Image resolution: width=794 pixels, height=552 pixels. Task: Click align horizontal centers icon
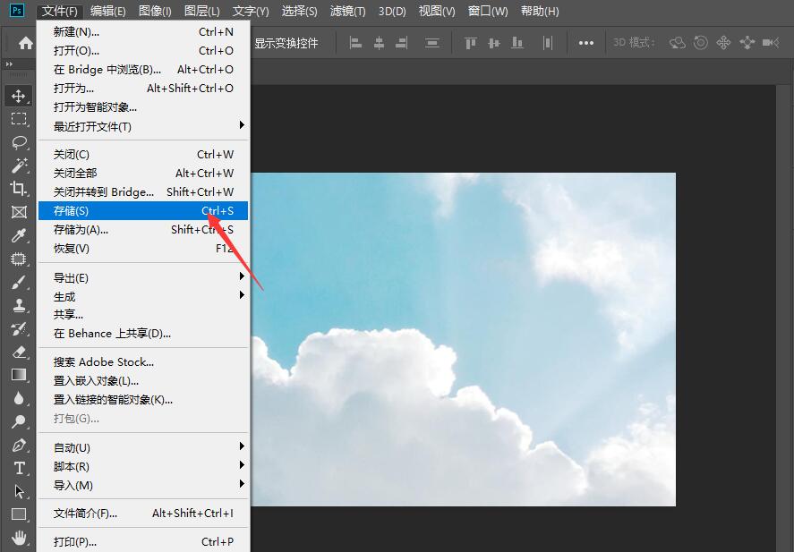[379, 43]
